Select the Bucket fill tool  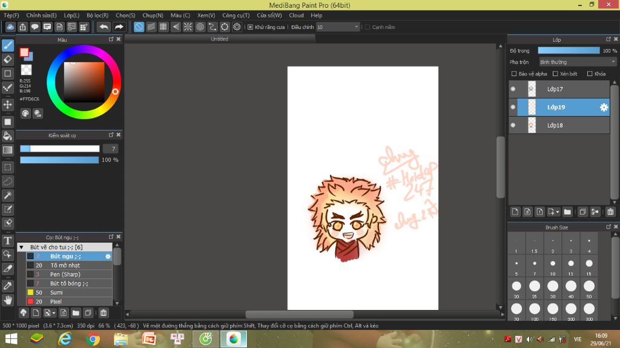7,136
